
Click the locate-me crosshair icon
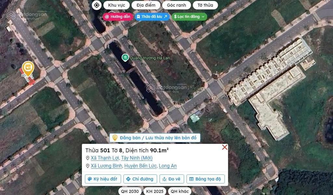coord(96,5)
